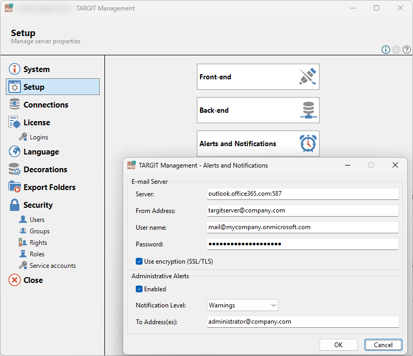
Task: Click the Server address input field
Action: 303,194
